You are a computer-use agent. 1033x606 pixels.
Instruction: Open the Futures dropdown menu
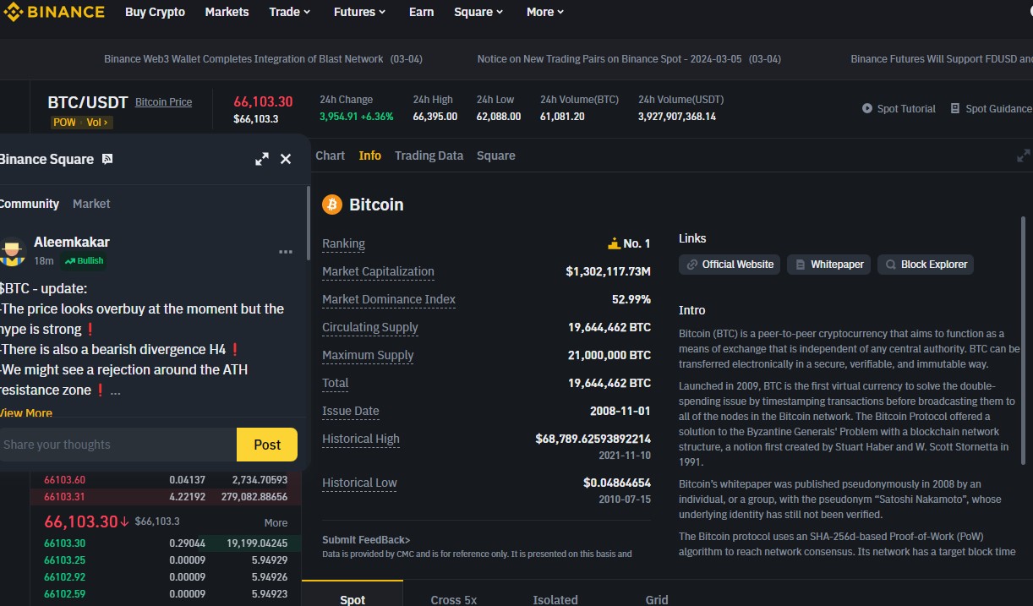359,12
